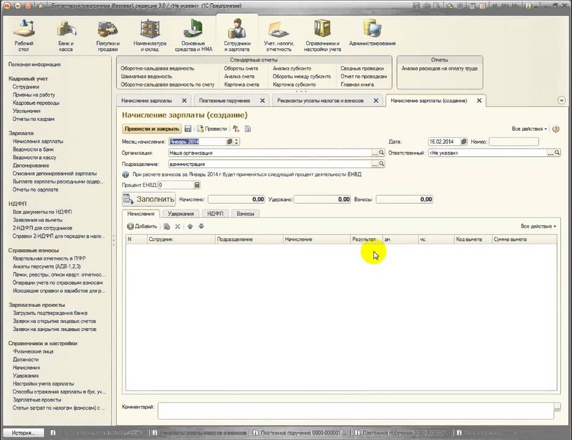Click search icon in Подразделение field
This screenshot has height=440, width=572.
pos(381,164)
